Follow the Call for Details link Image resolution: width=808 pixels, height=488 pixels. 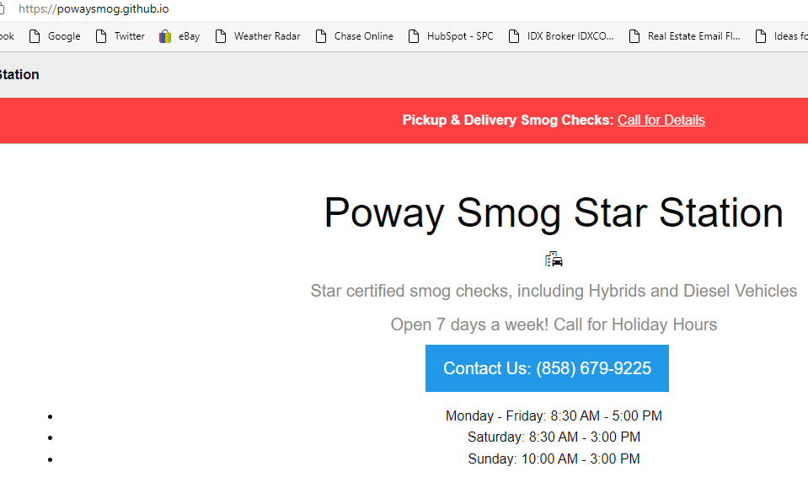coord(661,120)
